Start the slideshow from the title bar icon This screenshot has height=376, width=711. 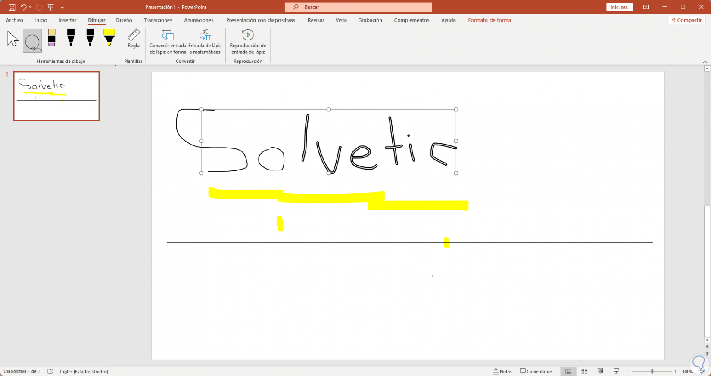pos(51,7)
